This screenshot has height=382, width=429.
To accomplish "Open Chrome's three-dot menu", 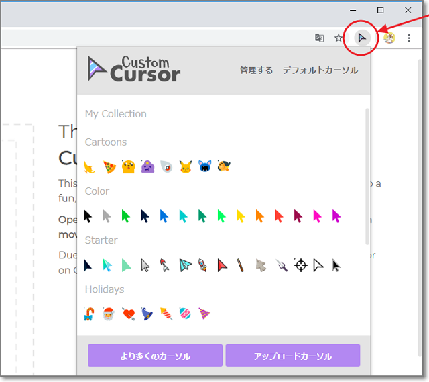I will [x=410, y=38].
